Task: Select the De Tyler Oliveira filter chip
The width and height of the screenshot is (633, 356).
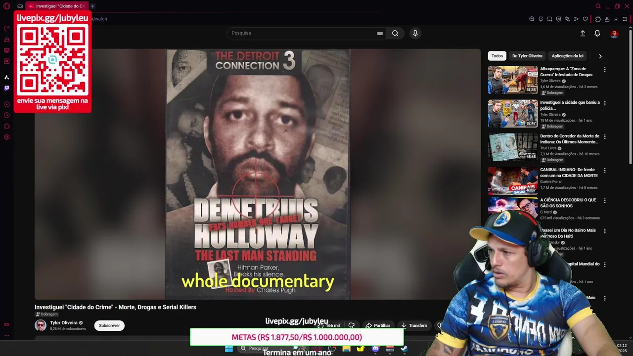Action: pos(527,56)
